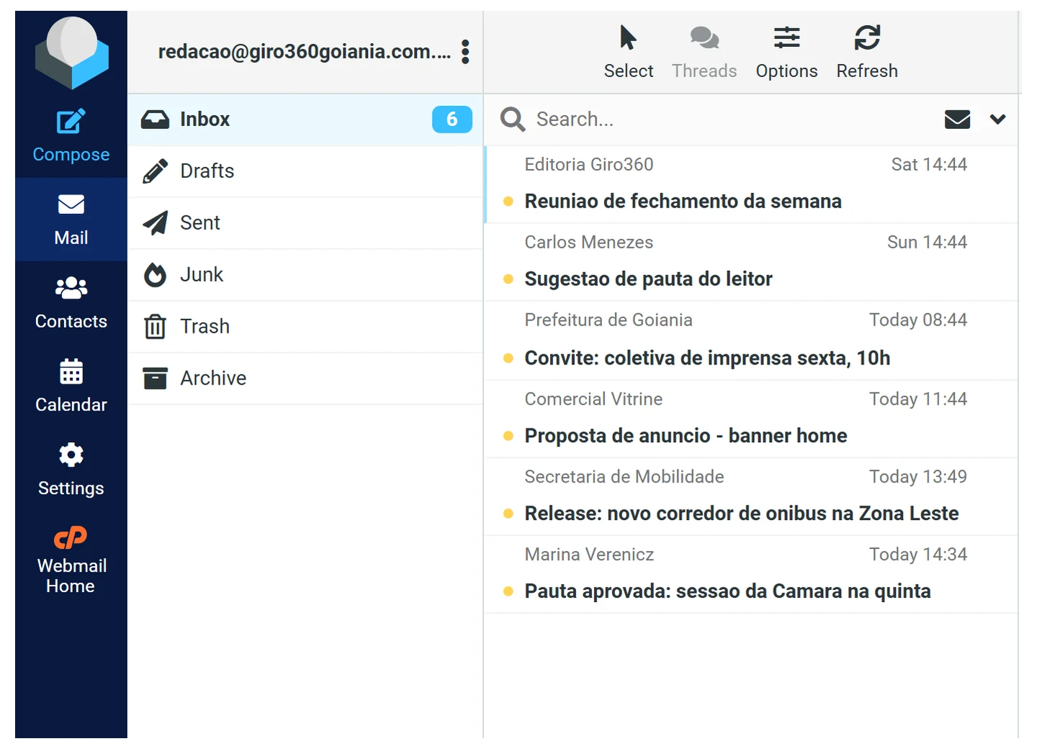Click sender name 'Marina Verenicz'
This screenshot has height=749, width=1037.
click(589, 555)
